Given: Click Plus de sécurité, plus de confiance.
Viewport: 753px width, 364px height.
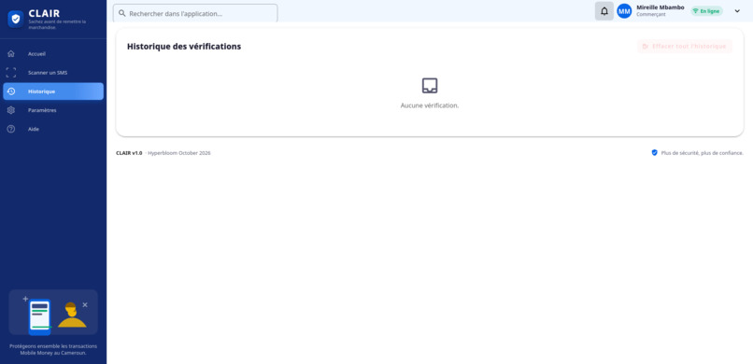Looking at the screenshot, I should tap(703, 153).
